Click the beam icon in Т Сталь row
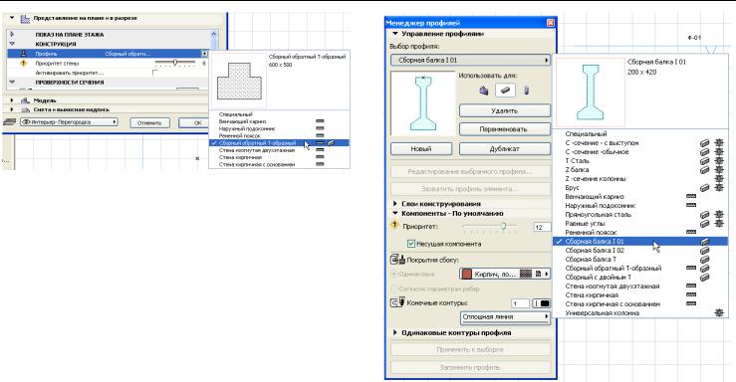Viewport: 736px width, 382px height. (x=704, y=161)
